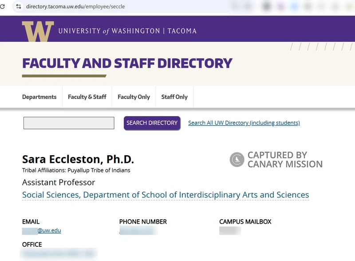Switch to the Faculty & Staff tab
Screen dimensions: 355x261
87,97
